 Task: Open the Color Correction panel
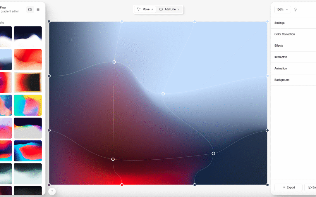coord(284,34)
